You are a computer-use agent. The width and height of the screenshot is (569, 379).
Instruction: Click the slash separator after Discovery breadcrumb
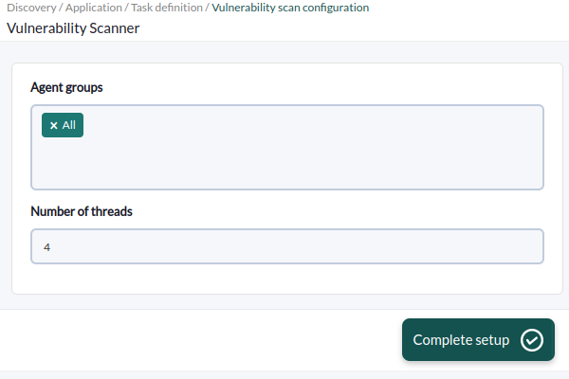pos(61,8)
